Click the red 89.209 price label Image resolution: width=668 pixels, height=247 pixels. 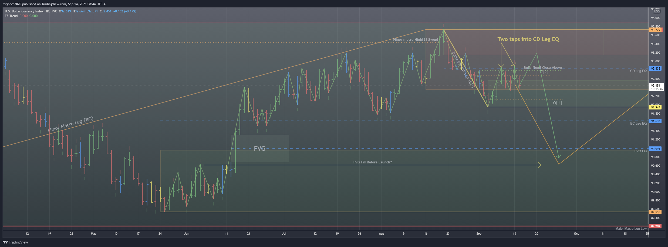point(656,226)
